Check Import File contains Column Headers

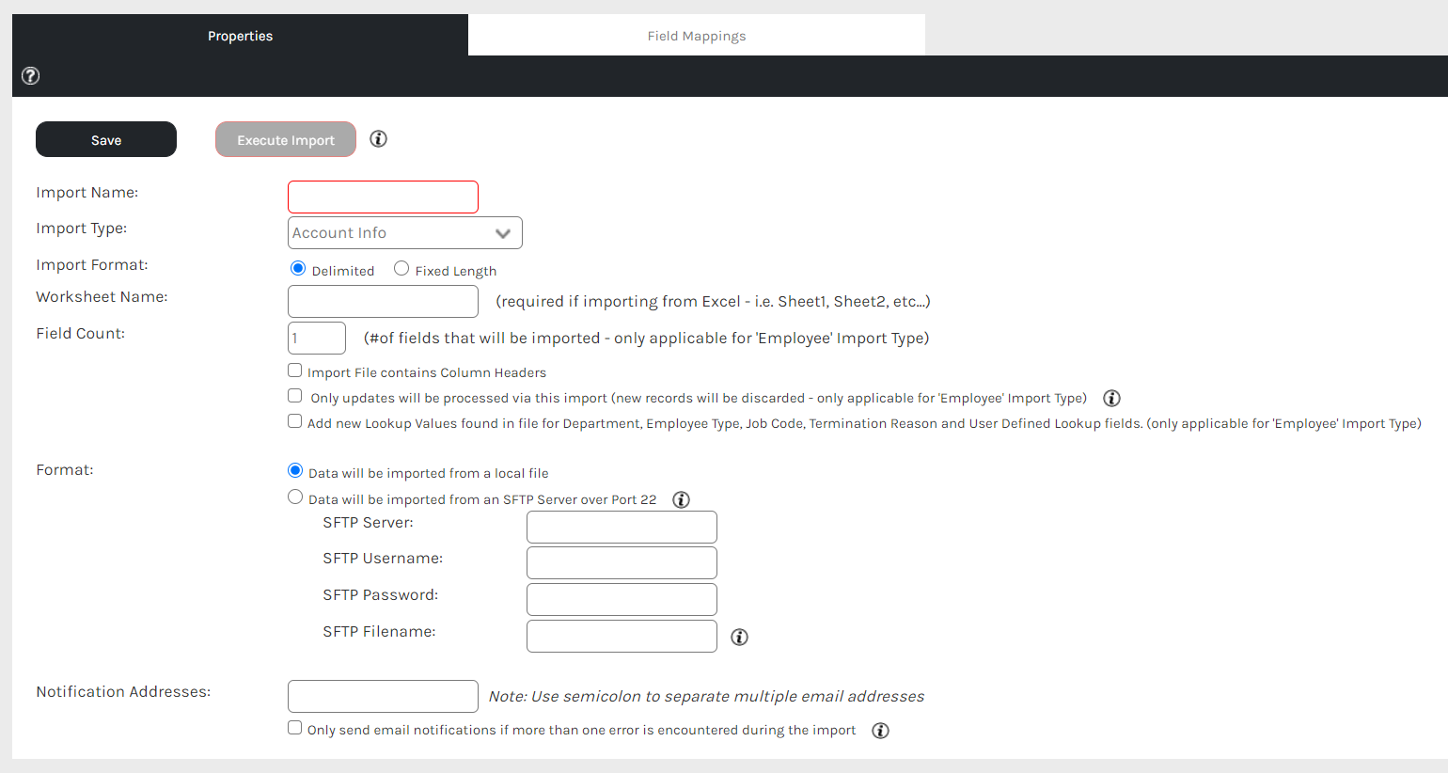point(295,371)
